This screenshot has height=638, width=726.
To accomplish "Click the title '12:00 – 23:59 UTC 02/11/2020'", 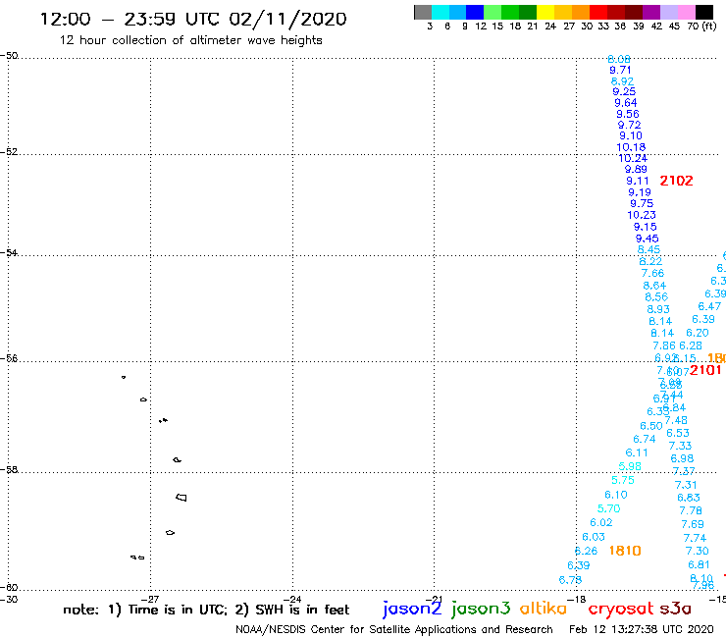I will 193,19.
